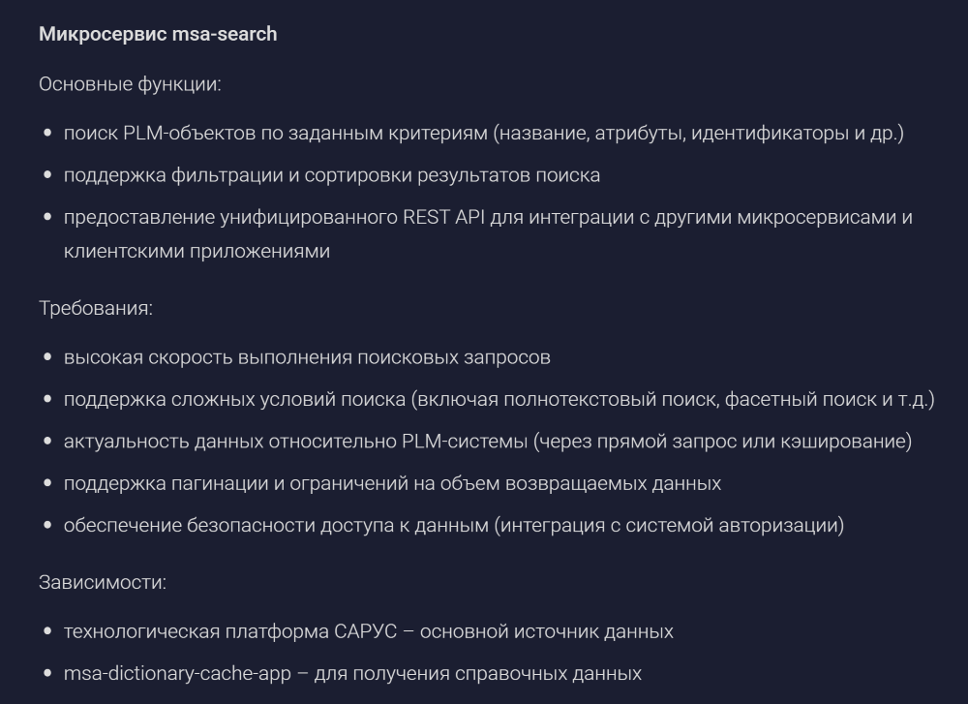The height and width of the screenshot is (704, 968).
Task: Click the bullet about актуальность данных относительно PLM-системы
Action: point(488,442)
